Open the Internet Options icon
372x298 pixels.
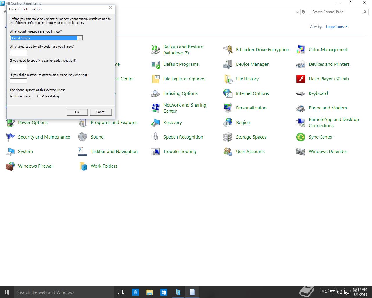click(228, 93)
